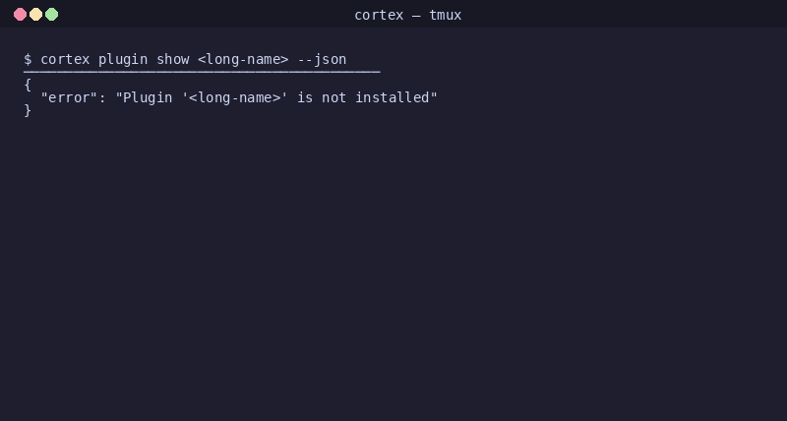Viewport: 787px width, 421px height.
Task: Click the closing curly brace of the JSON
Action: pyautogui.click(x=28, y=110)
